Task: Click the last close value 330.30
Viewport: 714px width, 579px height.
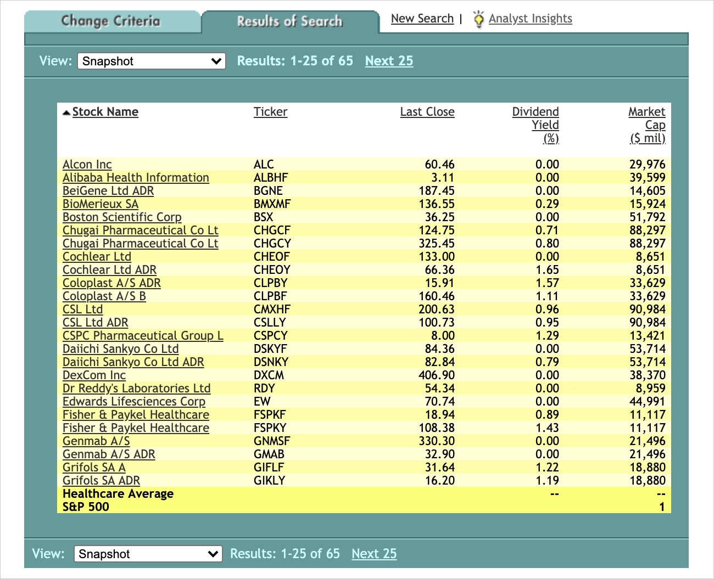Action: (437, 441)
